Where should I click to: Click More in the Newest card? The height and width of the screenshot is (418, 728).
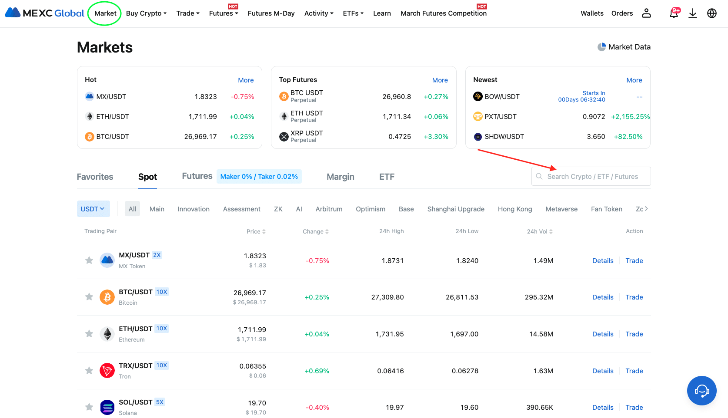[634, 80]
